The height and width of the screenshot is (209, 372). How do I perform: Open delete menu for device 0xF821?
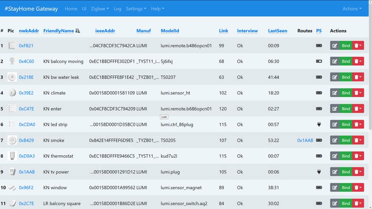(358, 45)
